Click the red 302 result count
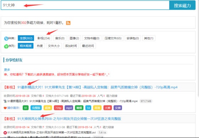This screenshot has width=199, height=138. (x=23, y=23)
